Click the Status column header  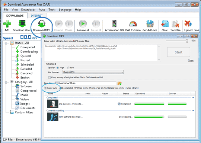tap(126, 94)
